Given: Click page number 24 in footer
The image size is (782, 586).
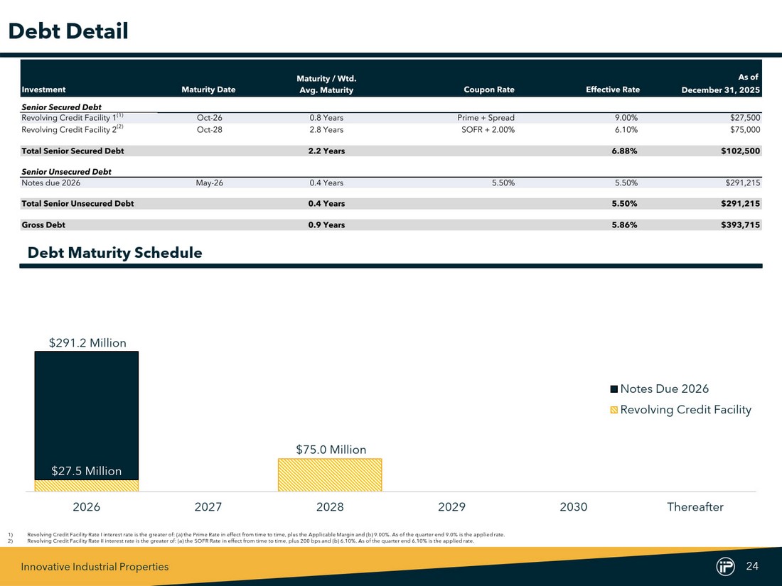Looking at the screenshot, I should (x=753, y=566).
